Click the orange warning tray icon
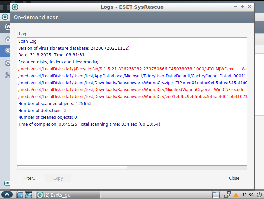This screenshot has height=199, width=264. [x=236, y=195]
